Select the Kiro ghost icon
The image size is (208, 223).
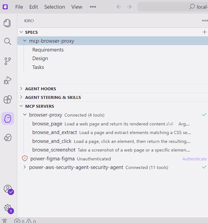point(8,119)
